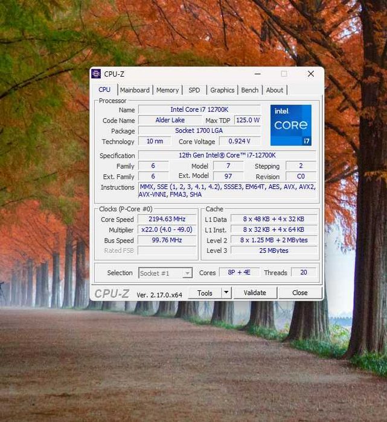This screenshot has height=422, width=387.
Task: Open the SPD tab
Action: click(x=194, y=90)
